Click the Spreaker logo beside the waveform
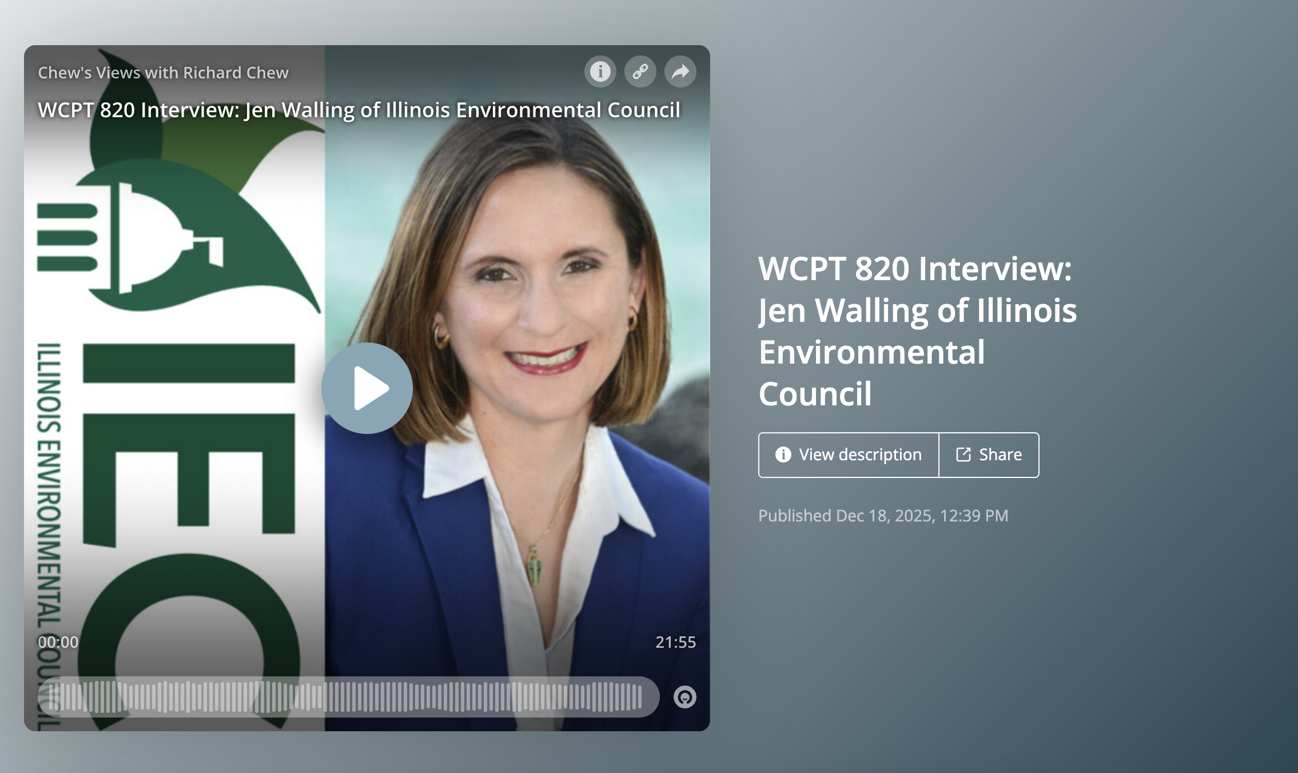1298x773 pixels. click(684, 696)
